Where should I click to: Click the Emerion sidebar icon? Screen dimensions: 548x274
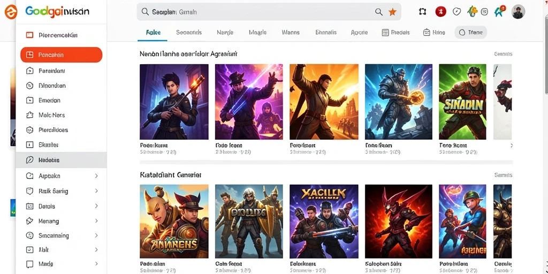click(x=30, y=100)
